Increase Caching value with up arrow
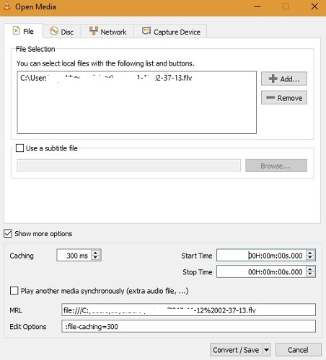The width and height of the screenshot is (326, 360). (x=96, y=253)
